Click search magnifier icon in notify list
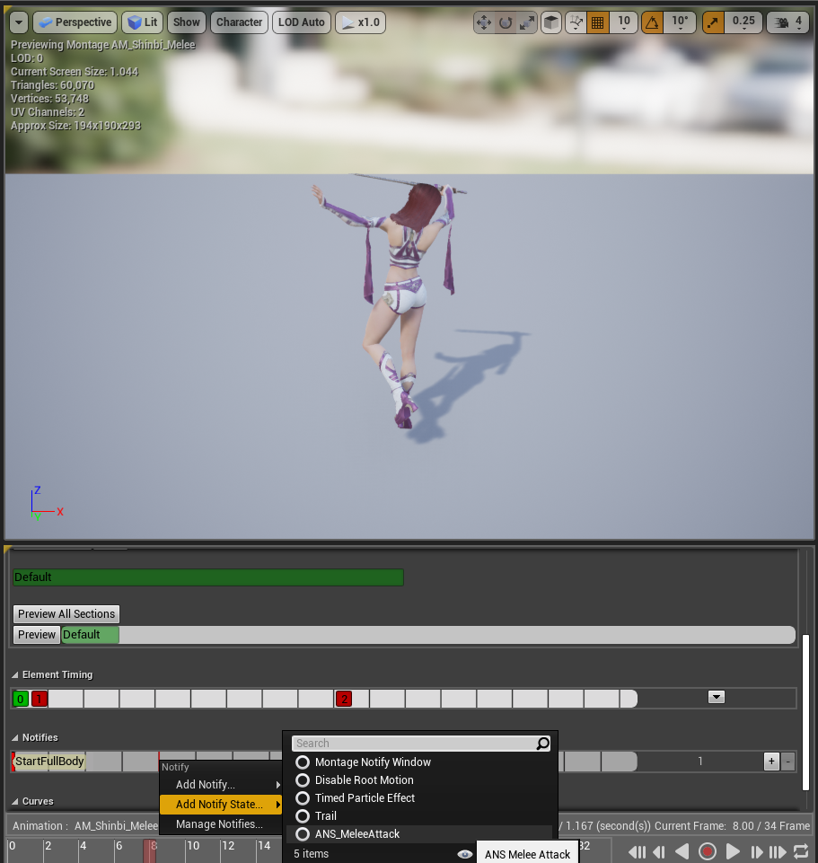 point(542,744)
